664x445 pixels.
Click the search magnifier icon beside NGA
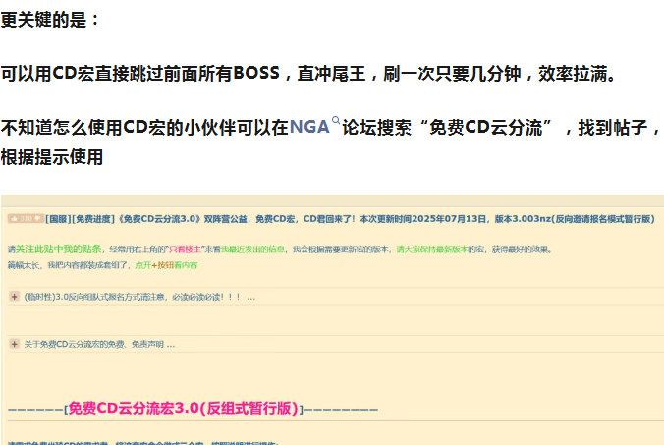[x=336, y=123]
